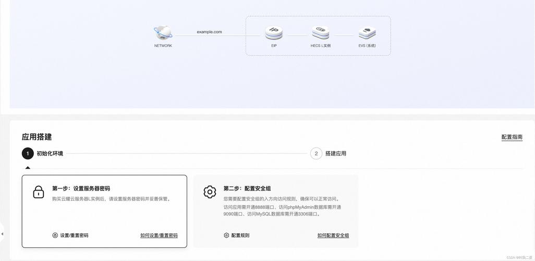Click small lock icon beside 设置/重置密码

click(x=55, y=235)
